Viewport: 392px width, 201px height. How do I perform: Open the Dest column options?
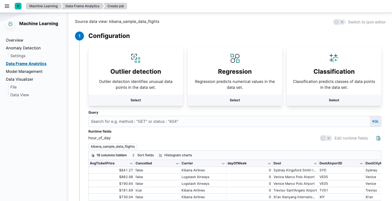(x=314, y=163)
